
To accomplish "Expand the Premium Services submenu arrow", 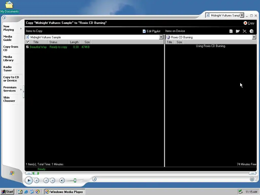I will coord(21,90).
